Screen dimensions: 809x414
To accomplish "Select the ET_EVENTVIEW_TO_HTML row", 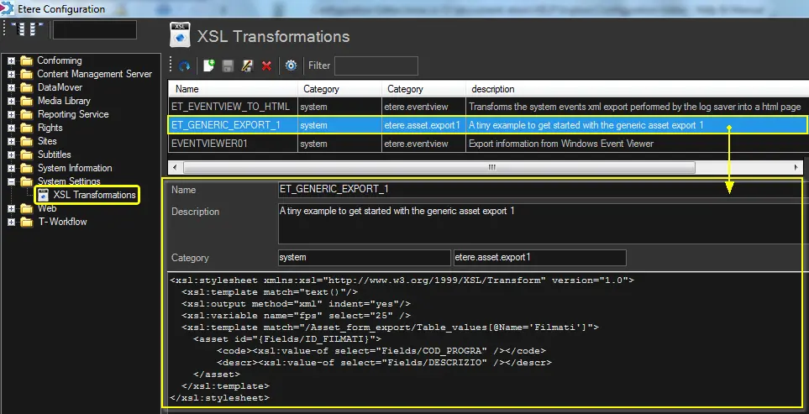I will [230, 107].
